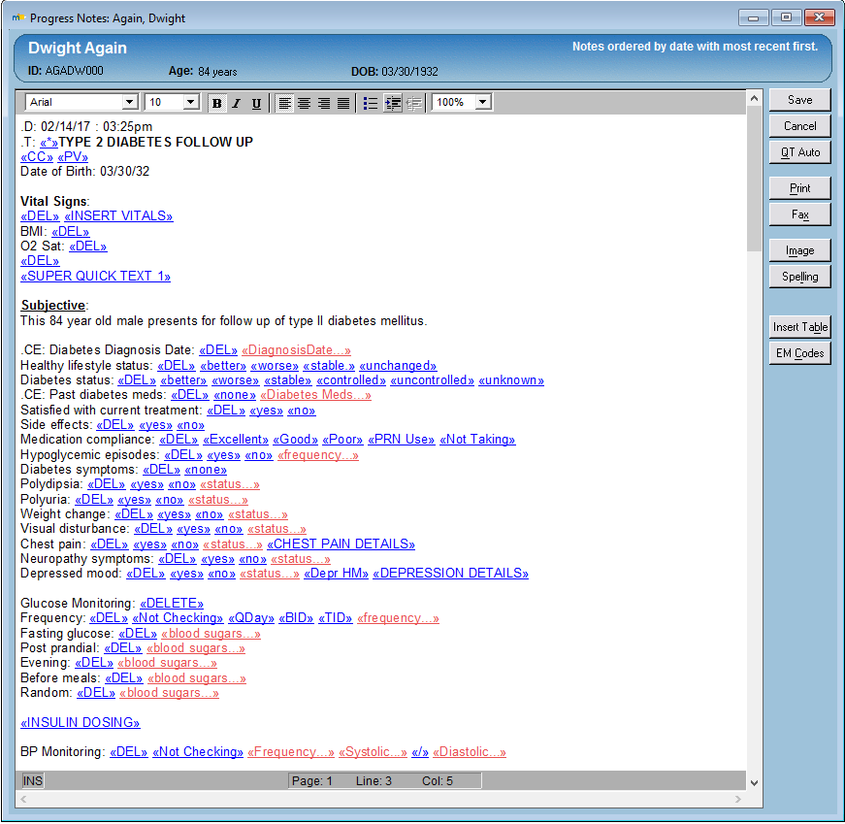Click the Print button
The height and width of the screenshot is (824, 845).
click(799, 188)
